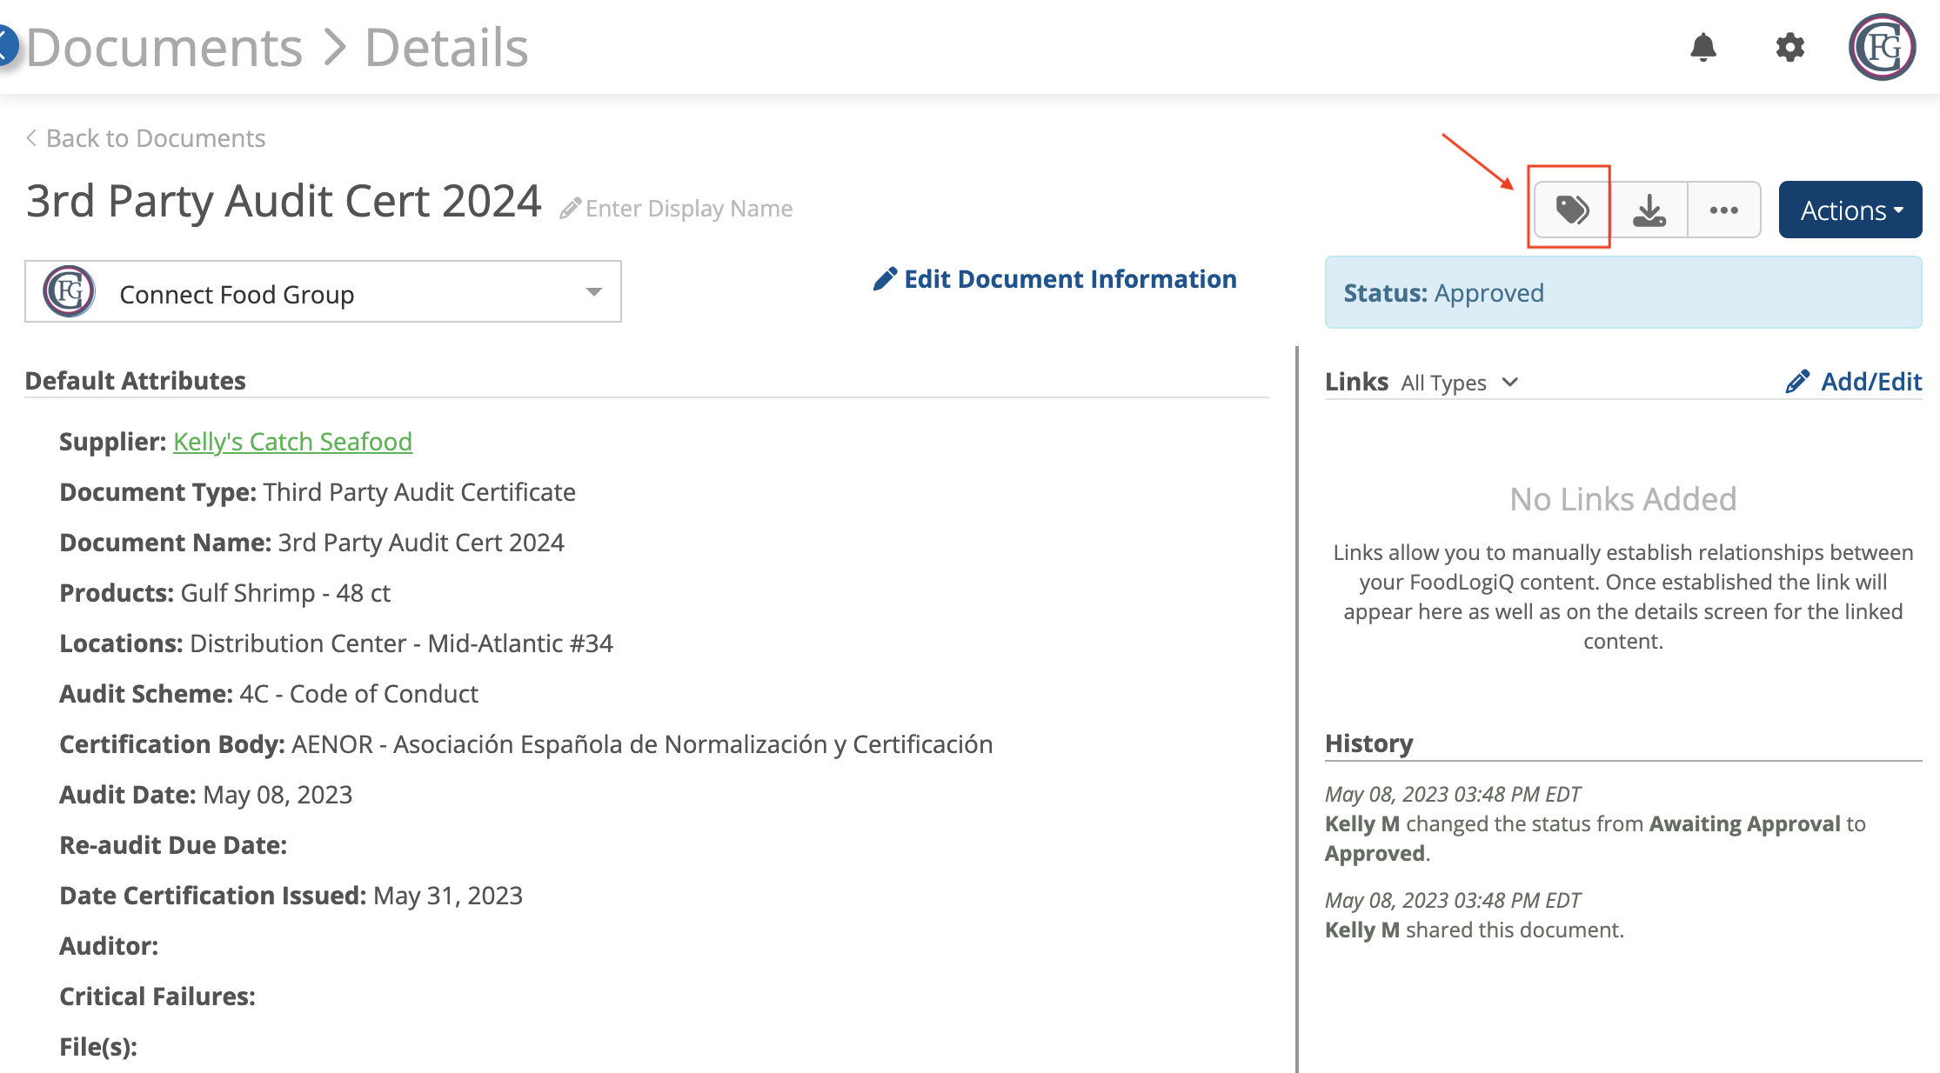Expand the All Types links filter

tap(1459, 383)
